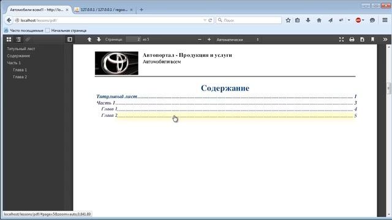Go to the browser home page
Image resolution: width=392 pixels, height=220 pixels.
pyautogui.click(x=319, y=20)
